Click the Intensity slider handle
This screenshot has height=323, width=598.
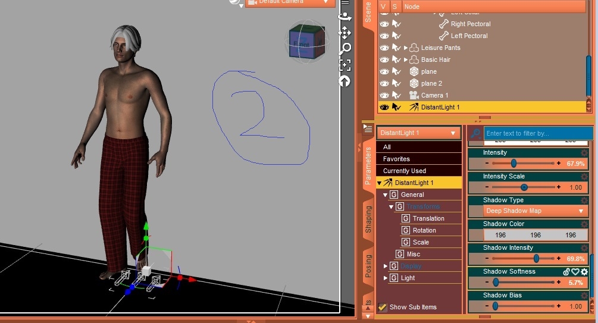[x=514, y=163]
